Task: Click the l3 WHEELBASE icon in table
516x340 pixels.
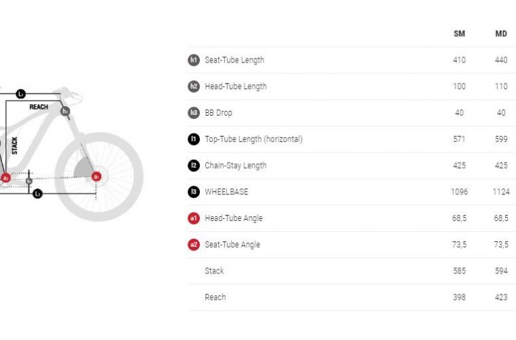Action: pyautogui.click(x=194, y=192)
